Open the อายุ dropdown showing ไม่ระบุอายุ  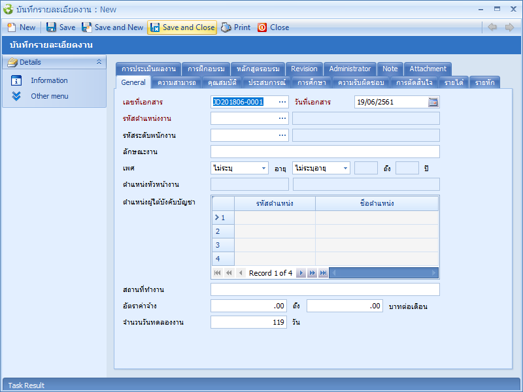pos(345,168)
